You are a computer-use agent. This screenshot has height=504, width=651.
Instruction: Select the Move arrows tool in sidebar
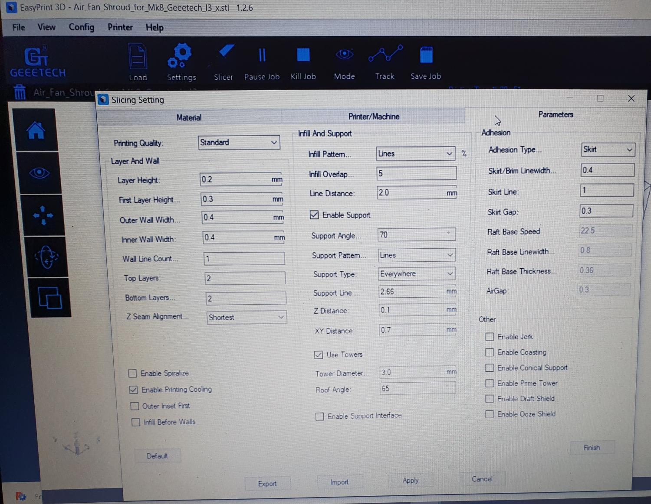tap(43, 215)
